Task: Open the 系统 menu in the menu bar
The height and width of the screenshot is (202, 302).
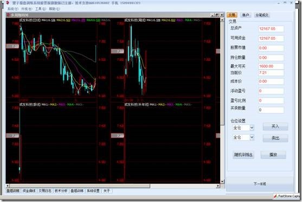Action: pyautogui.click(x=12, y=9)
